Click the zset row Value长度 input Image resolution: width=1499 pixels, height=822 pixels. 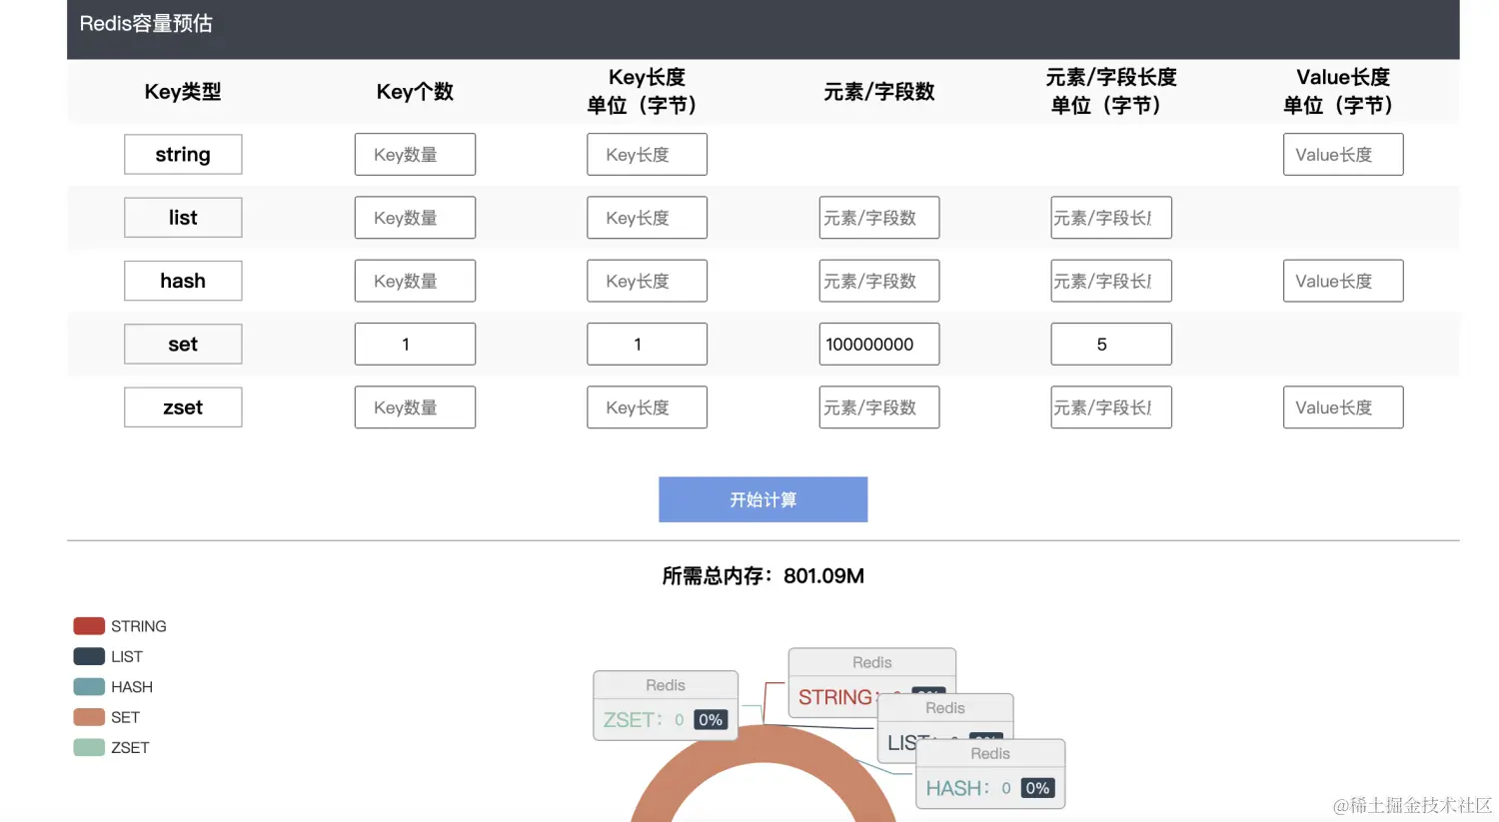tap(1343, 408)
